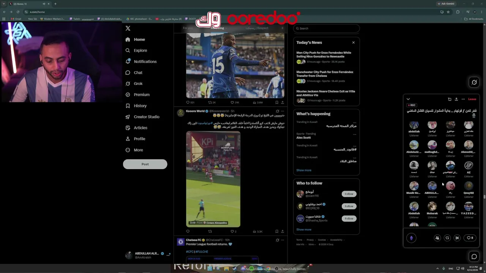
Task: Close the Today's News panel
Action: [x=353, y=42]
